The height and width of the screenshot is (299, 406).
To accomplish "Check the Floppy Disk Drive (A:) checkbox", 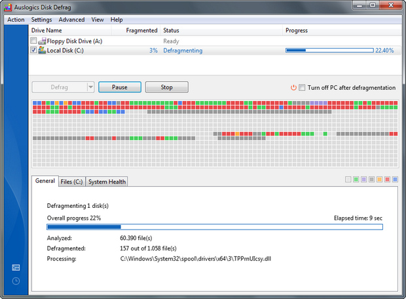I will [x=33, y=41].
